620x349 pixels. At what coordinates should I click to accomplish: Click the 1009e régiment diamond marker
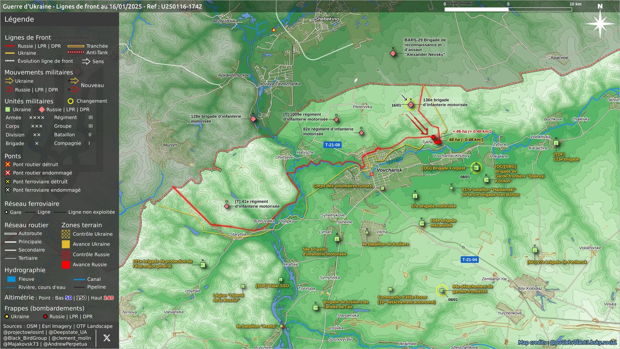pyautogui.click(x=336, y=120)
